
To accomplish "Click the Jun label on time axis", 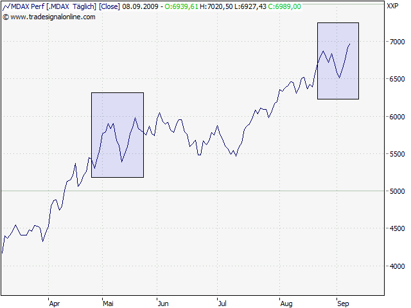I will tap(163, 304).
